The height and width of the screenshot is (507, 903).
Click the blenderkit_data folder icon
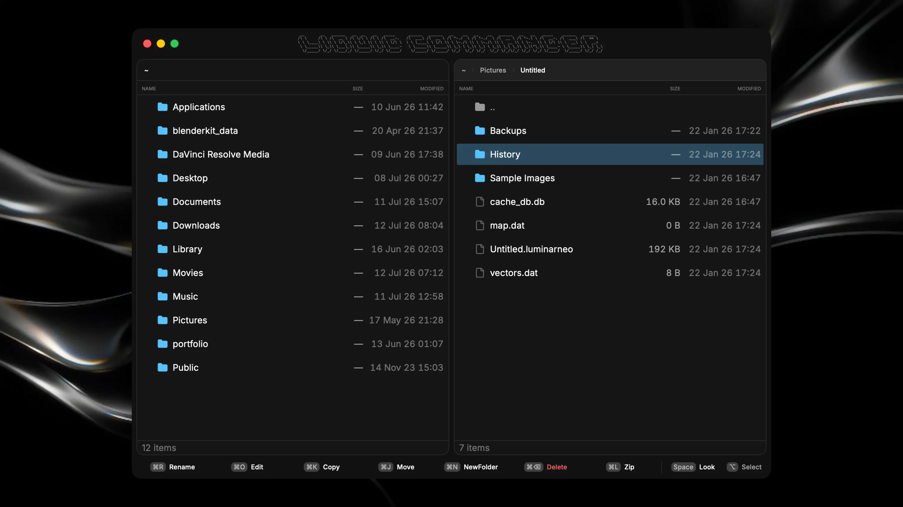[x=162, y=130]
